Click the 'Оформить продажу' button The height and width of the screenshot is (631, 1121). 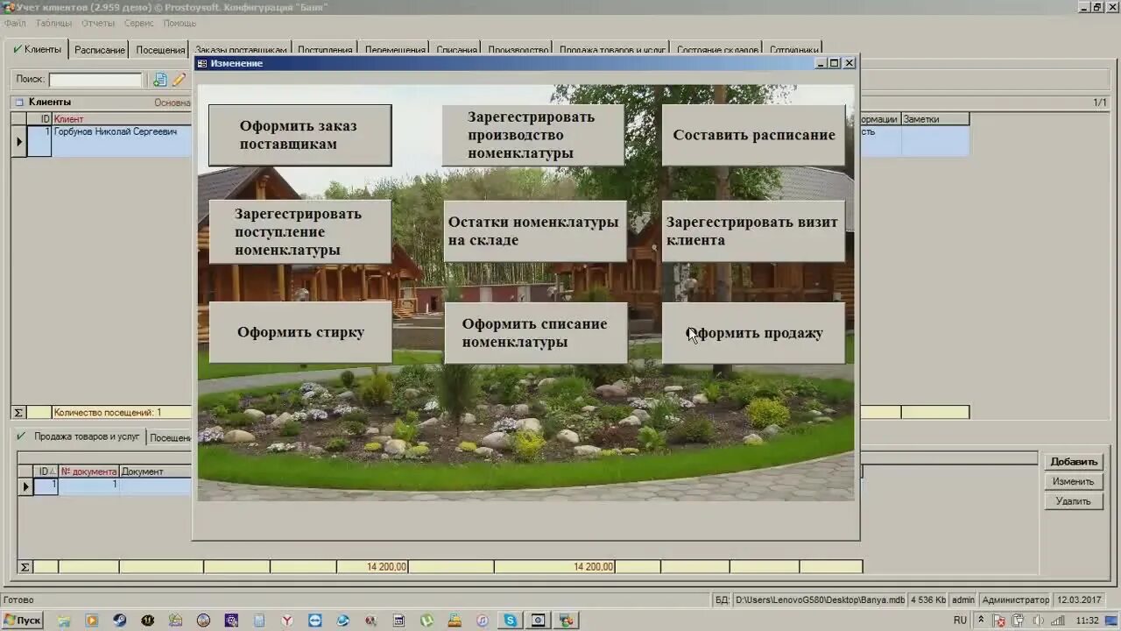[753, 333]
